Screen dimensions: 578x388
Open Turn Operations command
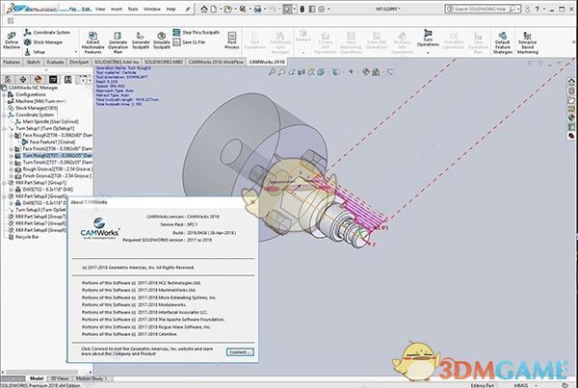pos(428,38)
